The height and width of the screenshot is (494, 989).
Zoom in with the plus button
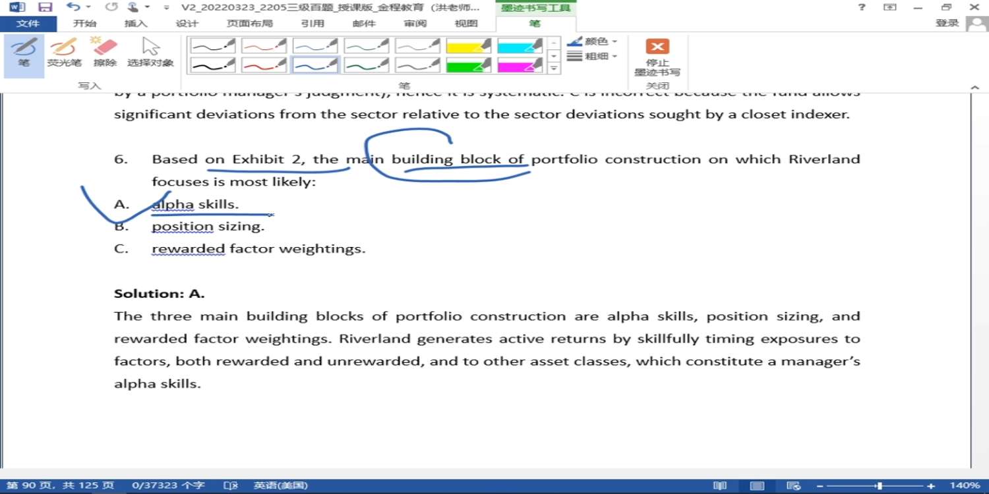pos(930,485)
